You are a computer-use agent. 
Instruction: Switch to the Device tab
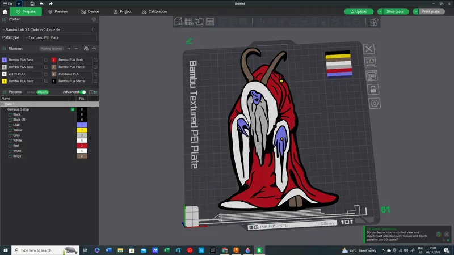[x=90, y=11]
